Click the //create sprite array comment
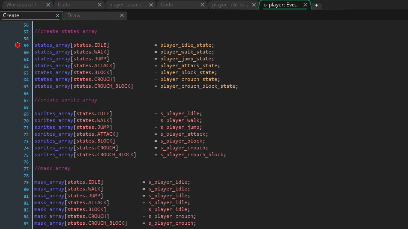408x229 pixels. (x=66, y=100)
